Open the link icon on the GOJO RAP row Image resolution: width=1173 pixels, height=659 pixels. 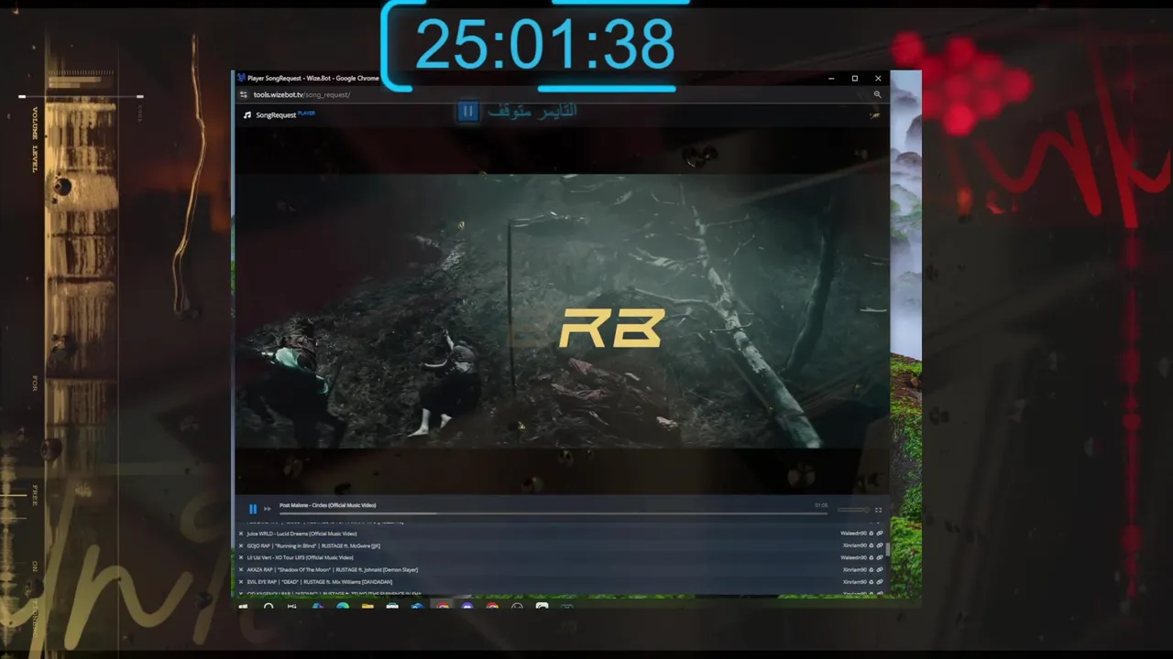(x=880, y=546)
